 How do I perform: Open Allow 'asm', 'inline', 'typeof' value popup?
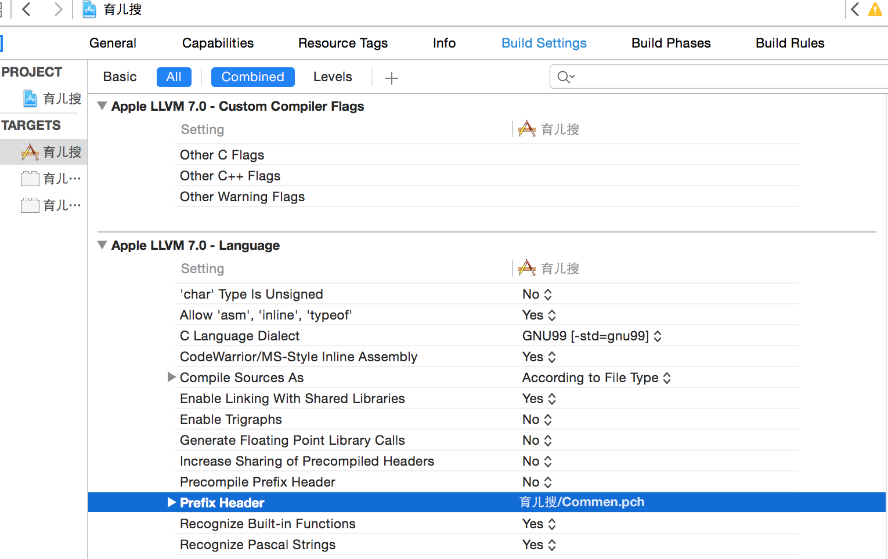click(539, 315)
